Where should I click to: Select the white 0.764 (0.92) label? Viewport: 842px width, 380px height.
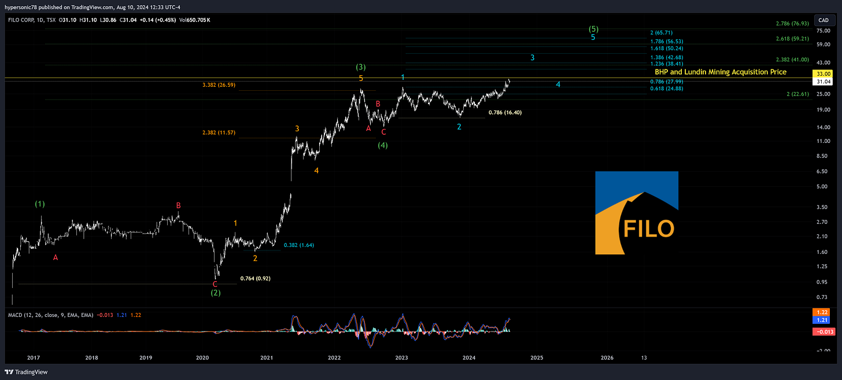pos(256,279)
